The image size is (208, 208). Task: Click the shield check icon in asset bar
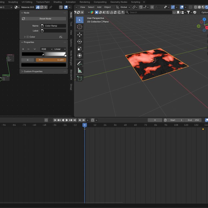pyautogui.click(x=195, y=12)
